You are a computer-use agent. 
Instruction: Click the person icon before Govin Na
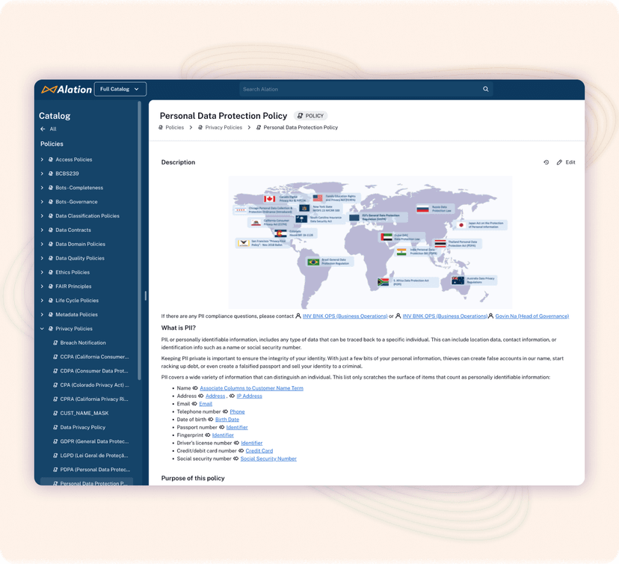pos(491,316)
